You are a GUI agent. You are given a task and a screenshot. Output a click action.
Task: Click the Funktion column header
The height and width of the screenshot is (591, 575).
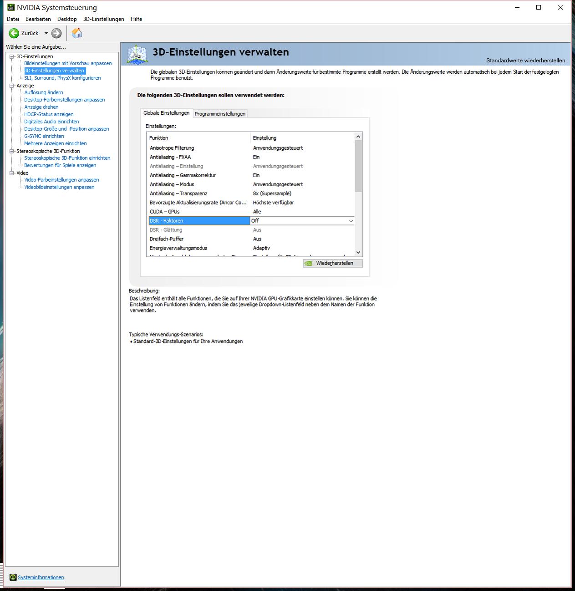click(x=198, y=138)
